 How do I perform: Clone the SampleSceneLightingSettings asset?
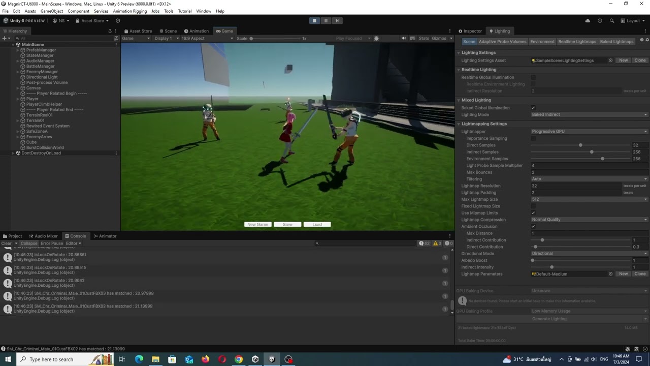coord(639,60)
